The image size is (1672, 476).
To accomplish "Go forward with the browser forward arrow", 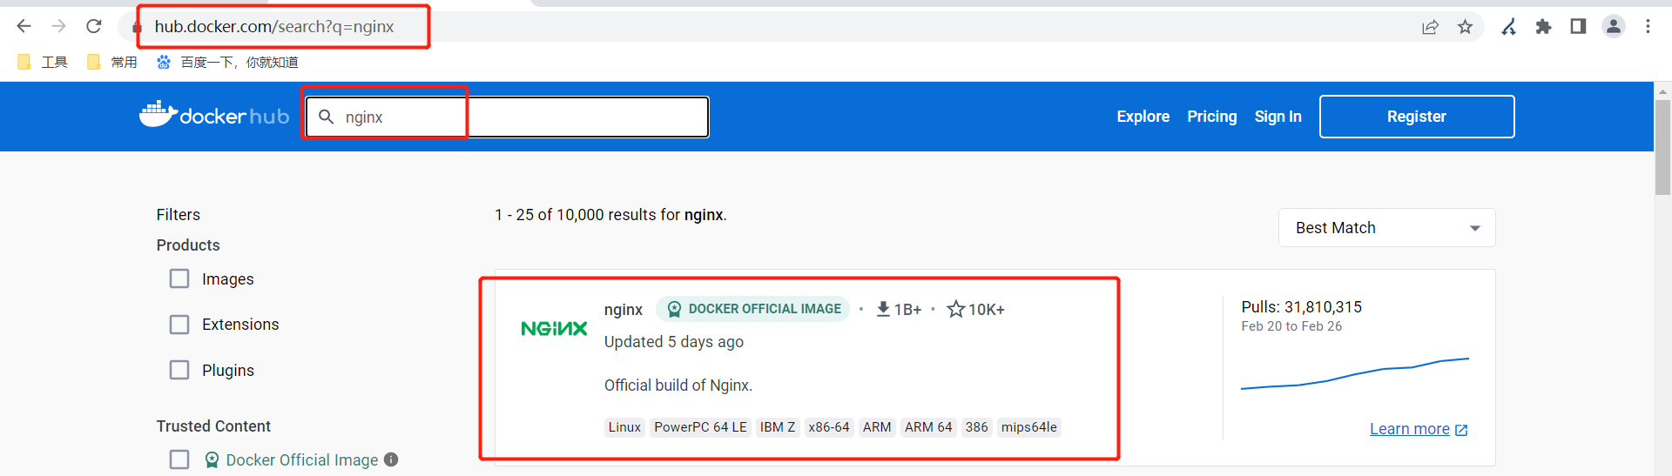I will pyautogui.click(x=58, y=26).
